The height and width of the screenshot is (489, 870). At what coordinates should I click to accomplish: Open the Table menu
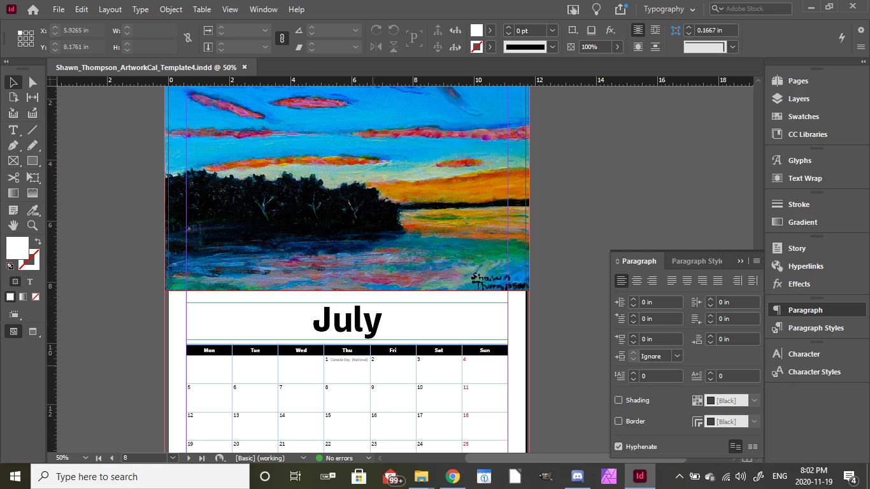[x=202, y=10]
